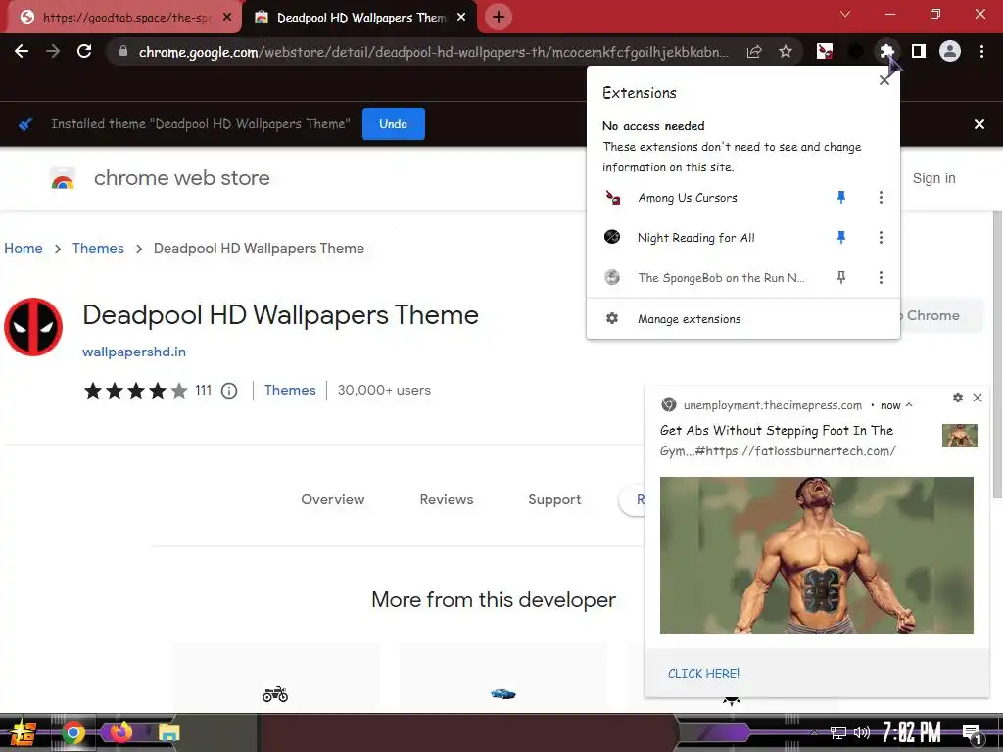Open the network icon in system tray

tap(837, 732)
